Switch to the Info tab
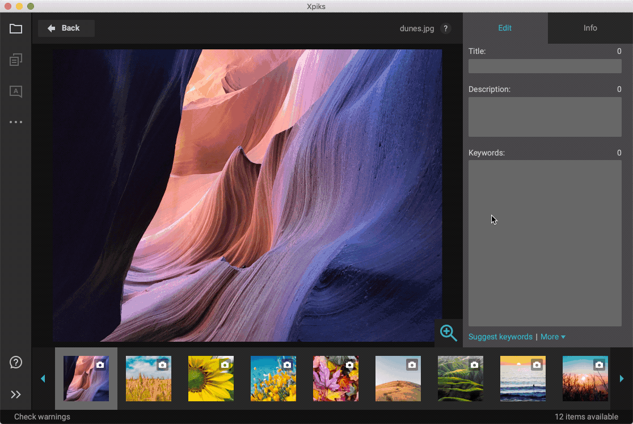 pos(590,28)
